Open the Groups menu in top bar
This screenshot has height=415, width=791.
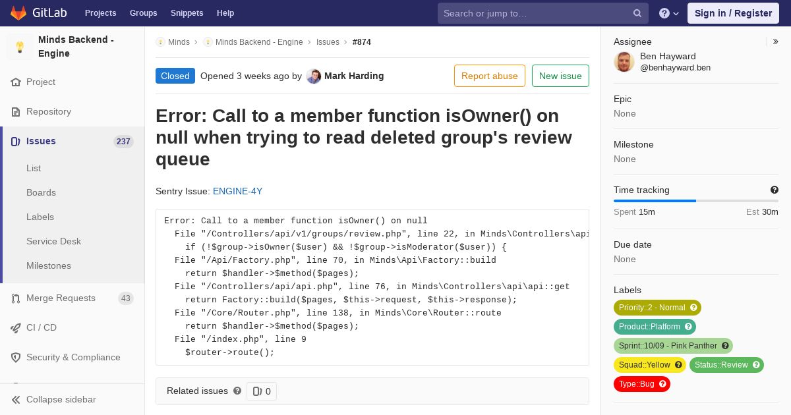[x=143, y=13]
